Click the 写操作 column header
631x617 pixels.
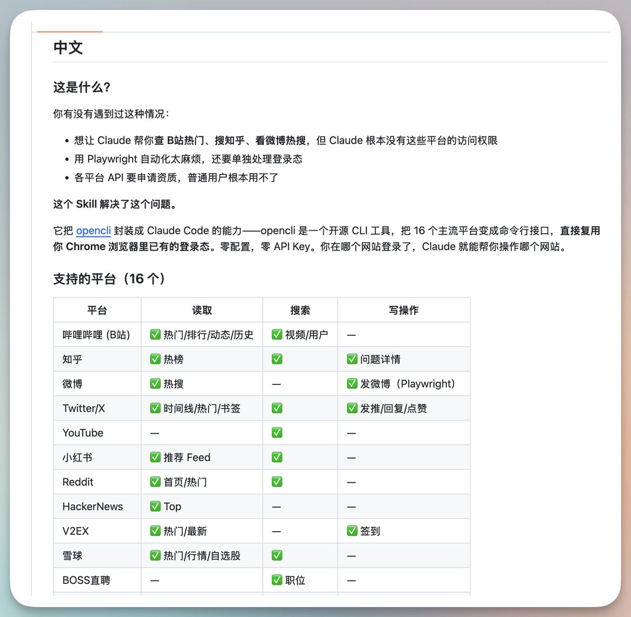coord(404,310)
